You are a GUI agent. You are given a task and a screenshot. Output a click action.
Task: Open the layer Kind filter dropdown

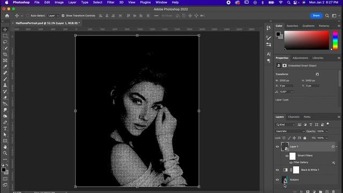[285, 124]
